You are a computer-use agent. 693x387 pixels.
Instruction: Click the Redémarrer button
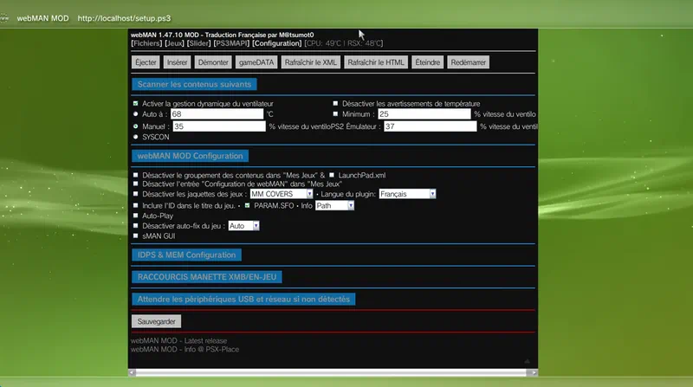point(468,62)
